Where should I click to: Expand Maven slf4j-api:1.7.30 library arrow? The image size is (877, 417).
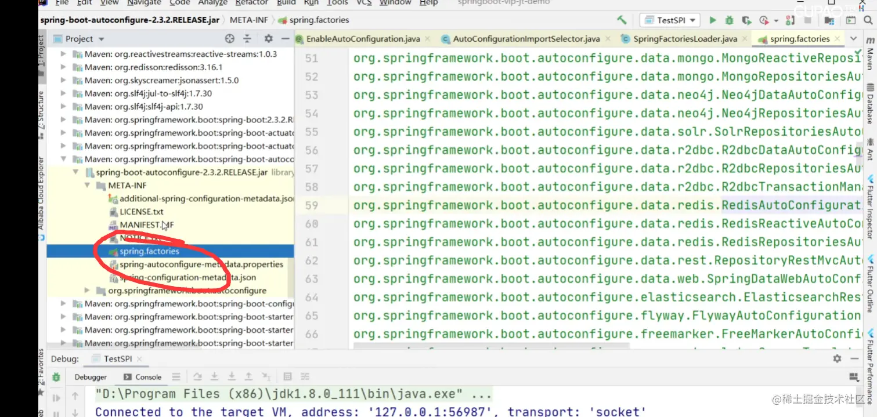tap(64, 107)
